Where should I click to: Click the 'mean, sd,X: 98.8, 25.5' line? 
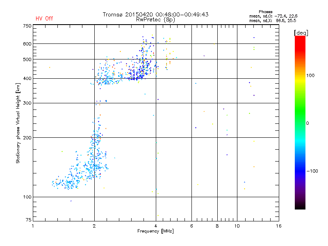pos(273,20)
